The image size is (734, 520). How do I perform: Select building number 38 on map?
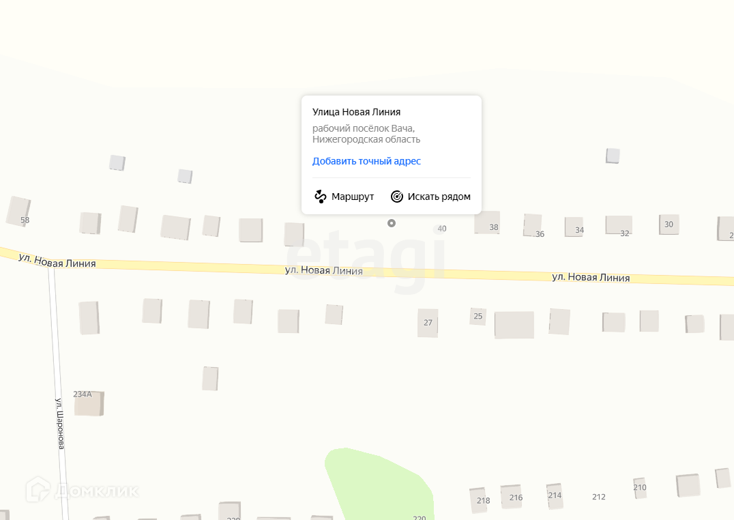pyautogui.click(x=487, y=223)
